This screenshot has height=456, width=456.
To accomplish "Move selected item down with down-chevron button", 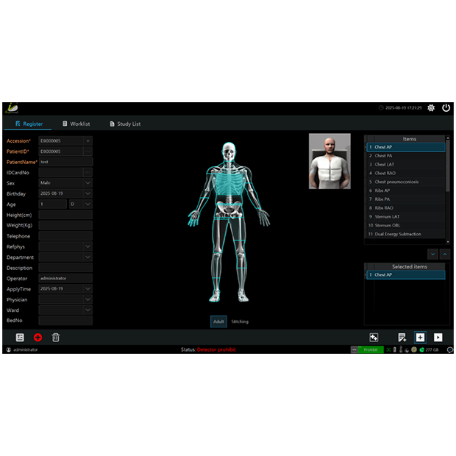I will click(x=432, y=254).
